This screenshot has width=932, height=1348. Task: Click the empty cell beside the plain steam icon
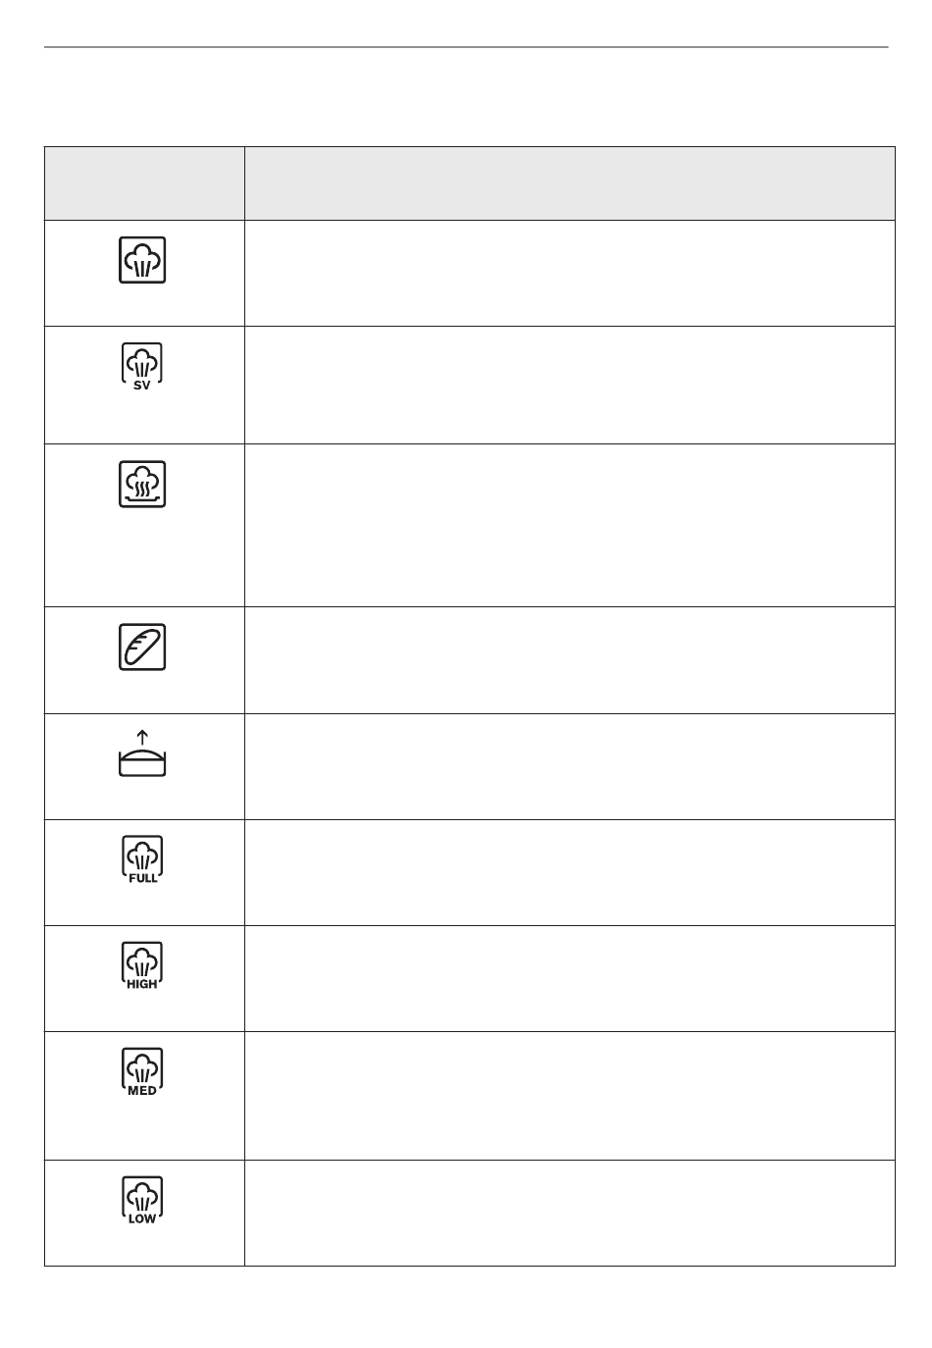[569, 273]
